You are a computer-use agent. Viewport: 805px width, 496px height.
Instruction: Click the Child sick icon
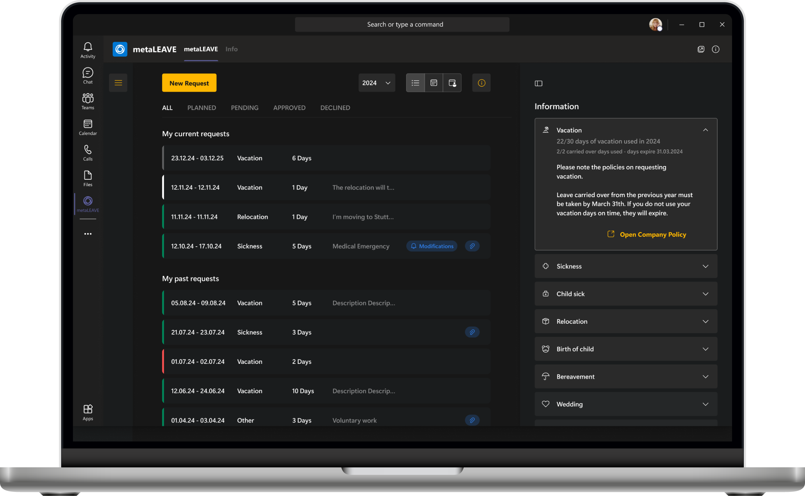coord(545,294)
